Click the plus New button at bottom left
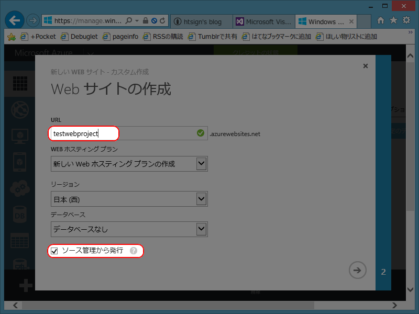This screenshot has height=314, width=419. point(25,285)
